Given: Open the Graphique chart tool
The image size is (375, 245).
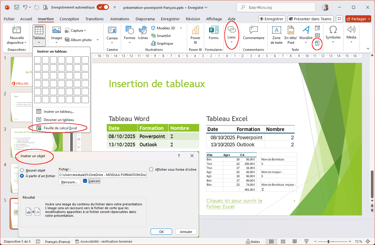Looking at the screenshot, I should pos(153,43).
